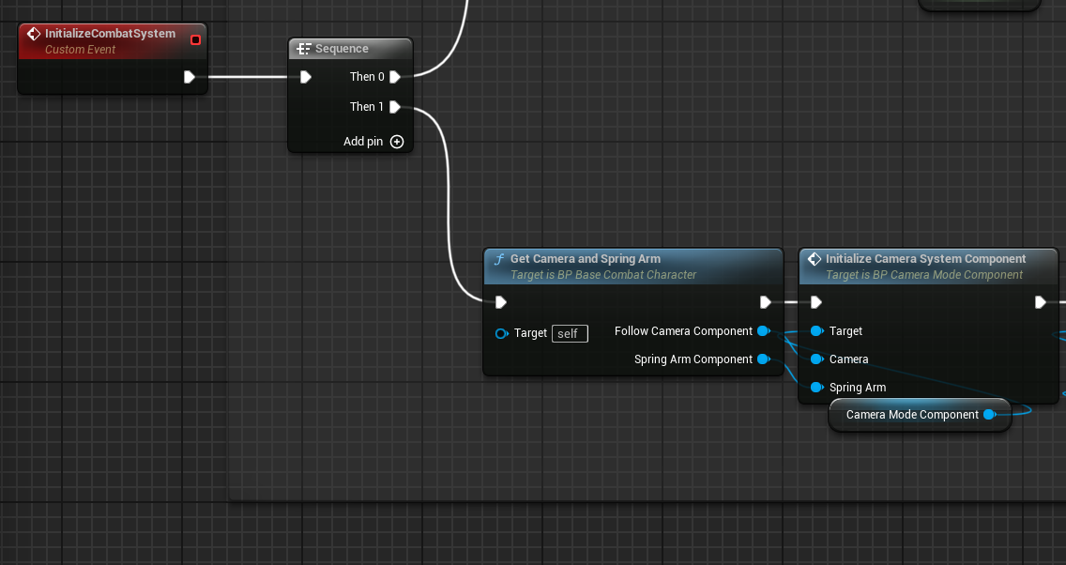This screenshot has width=1066, height=565.
Task: Click the self value field on Target input
Action: click(x=570, y=333)
